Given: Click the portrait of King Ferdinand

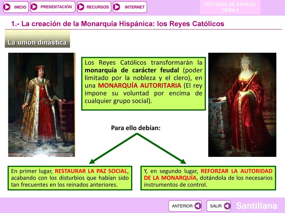Looking at the screenshot, I should pyautogui.click(x=42, y=105).
